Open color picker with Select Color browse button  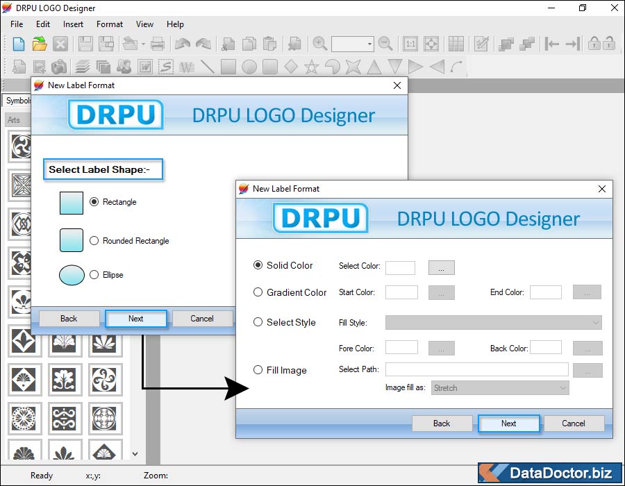[441, 268]
